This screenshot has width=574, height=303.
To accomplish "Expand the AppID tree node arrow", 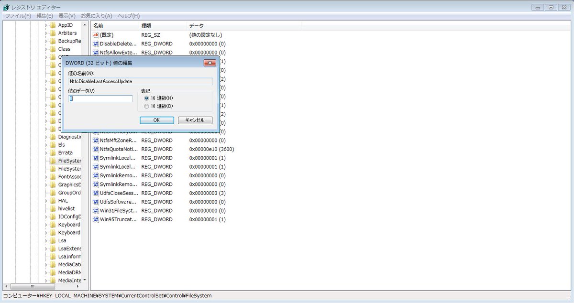I will pyautogui.click(x=46, y=25).
